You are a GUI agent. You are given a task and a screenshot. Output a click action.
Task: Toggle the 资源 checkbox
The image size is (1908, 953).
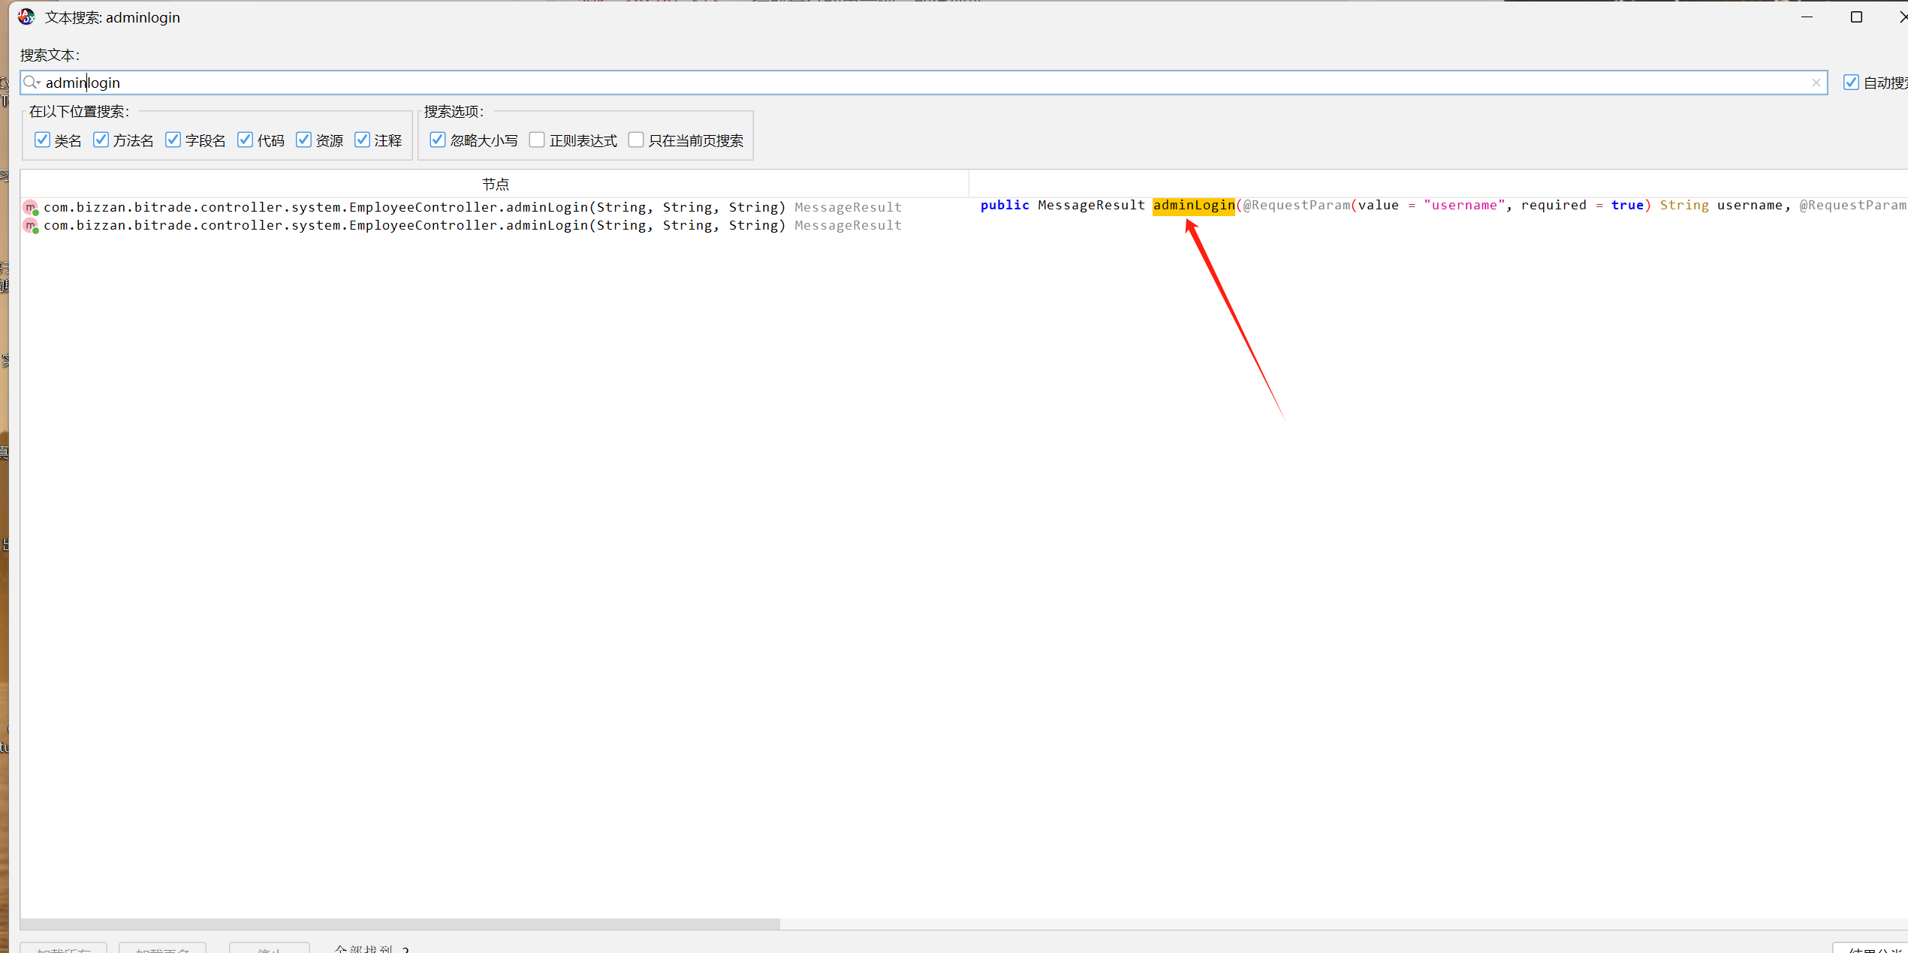click(x=304, y=140)
